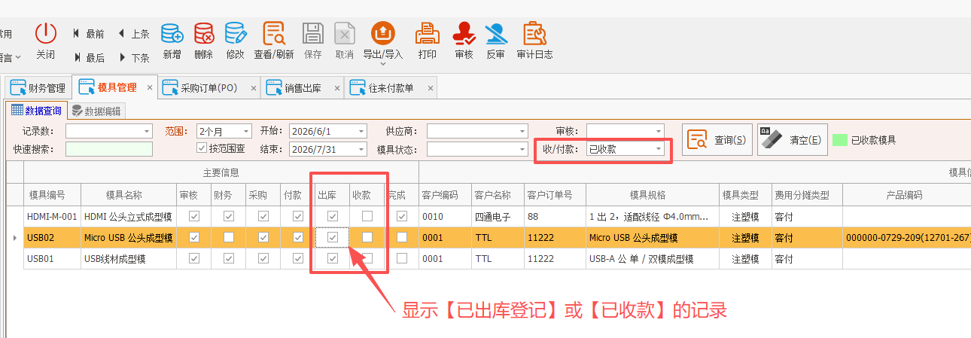
Task: Close the 采购订单(PO) tab
Action: [x=253, y=88]
